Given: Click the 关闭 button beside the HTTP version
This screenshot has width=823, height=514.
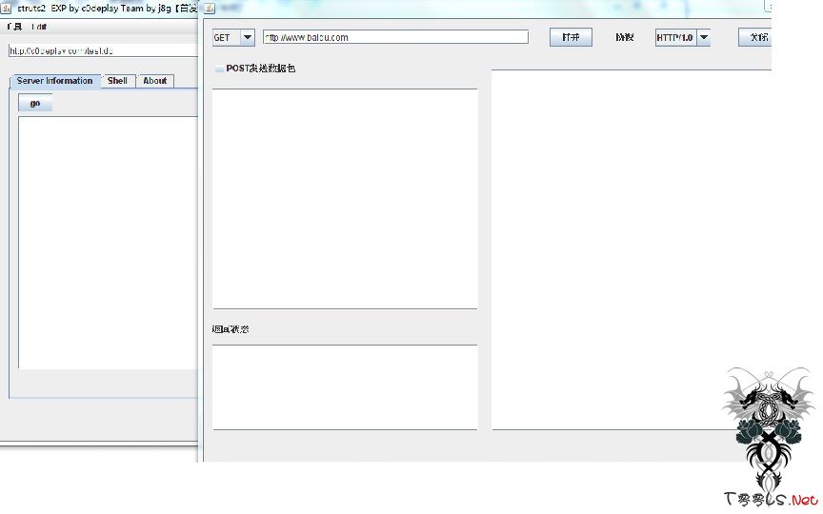Looking at the screenshot, I should (755, 37).
